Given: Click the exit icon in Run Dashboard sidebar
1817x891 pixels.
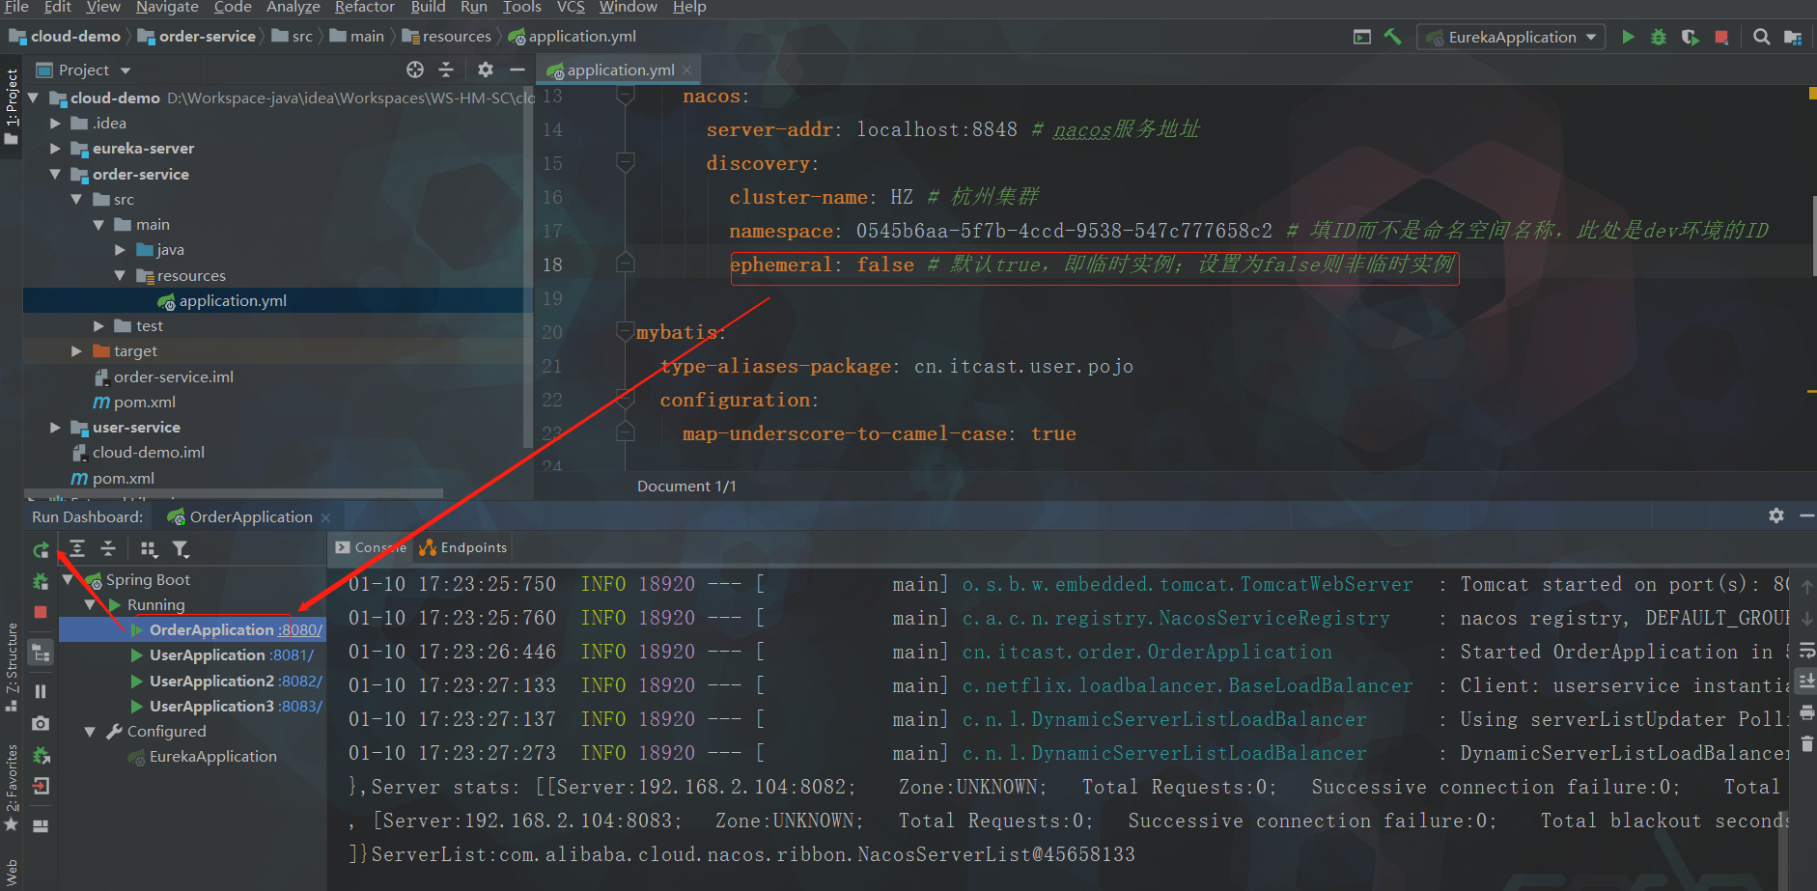Looking at the screenshot, I should coord(41,786).
